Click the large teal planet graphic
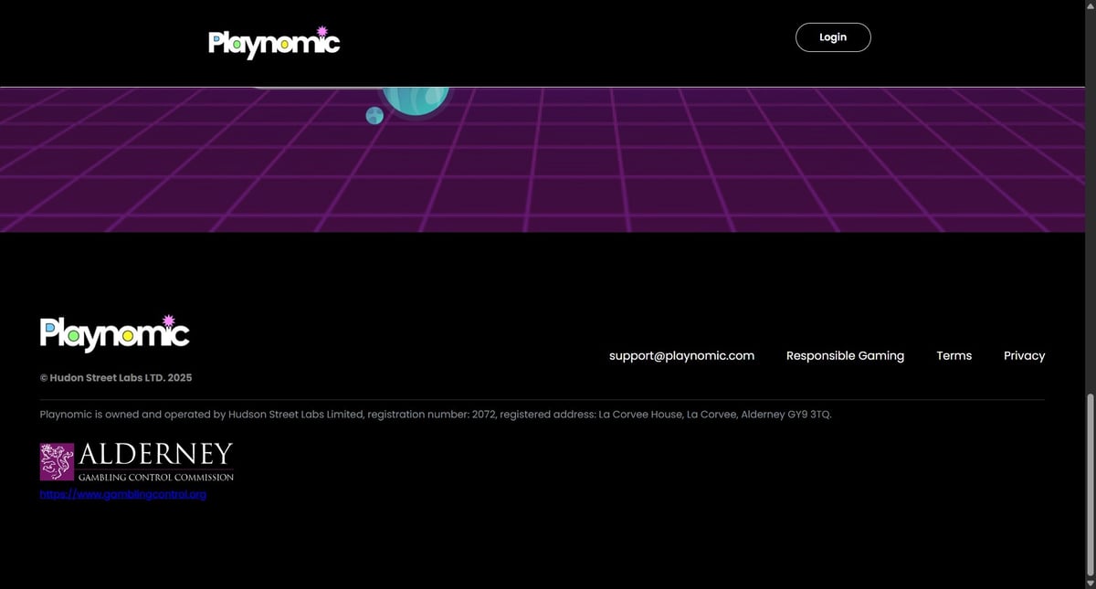This screenshot has width=1096, height=589. (x=416, y=99)
